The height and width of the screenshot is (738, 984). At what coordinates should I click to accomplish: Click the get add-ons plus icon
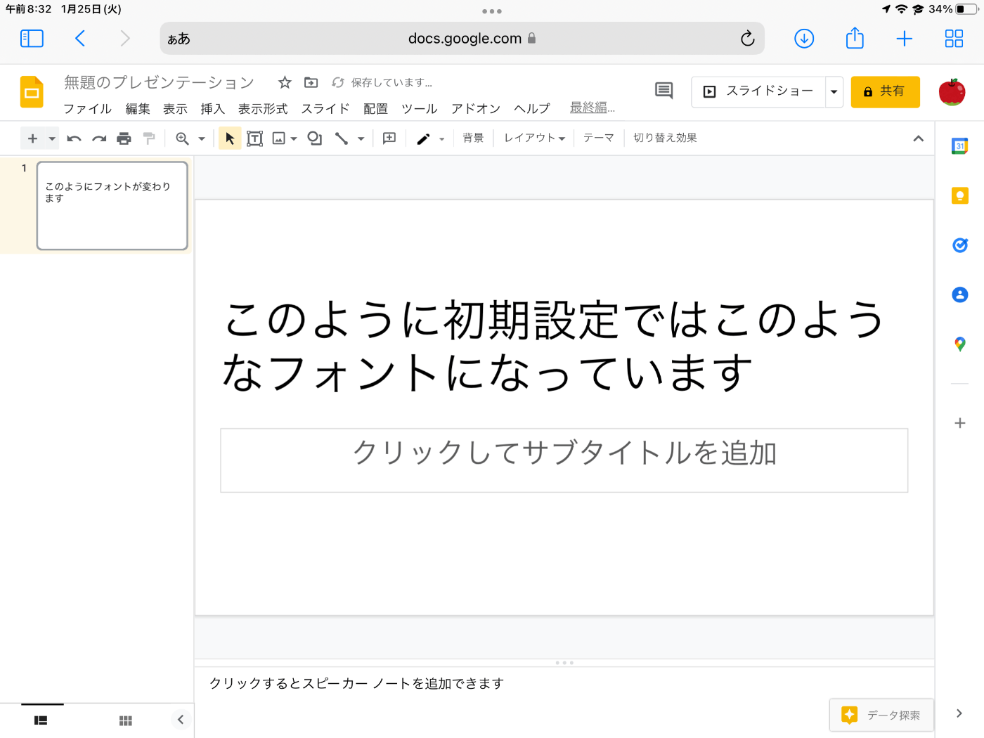(x=960, y=423)
